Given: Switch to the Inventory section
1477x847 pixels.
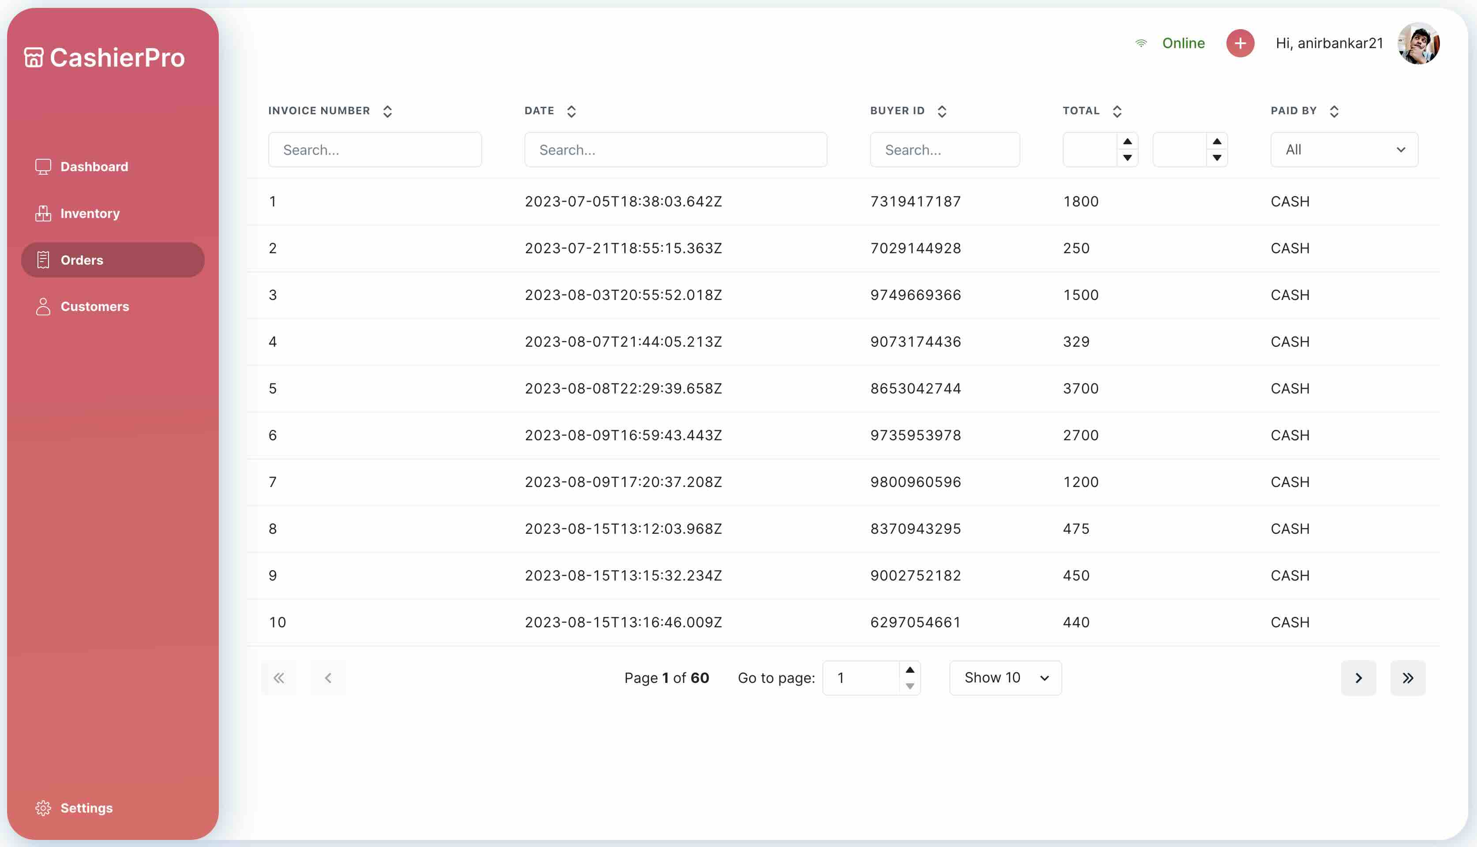Looking at the screenshot, I should tap(90, 214).
